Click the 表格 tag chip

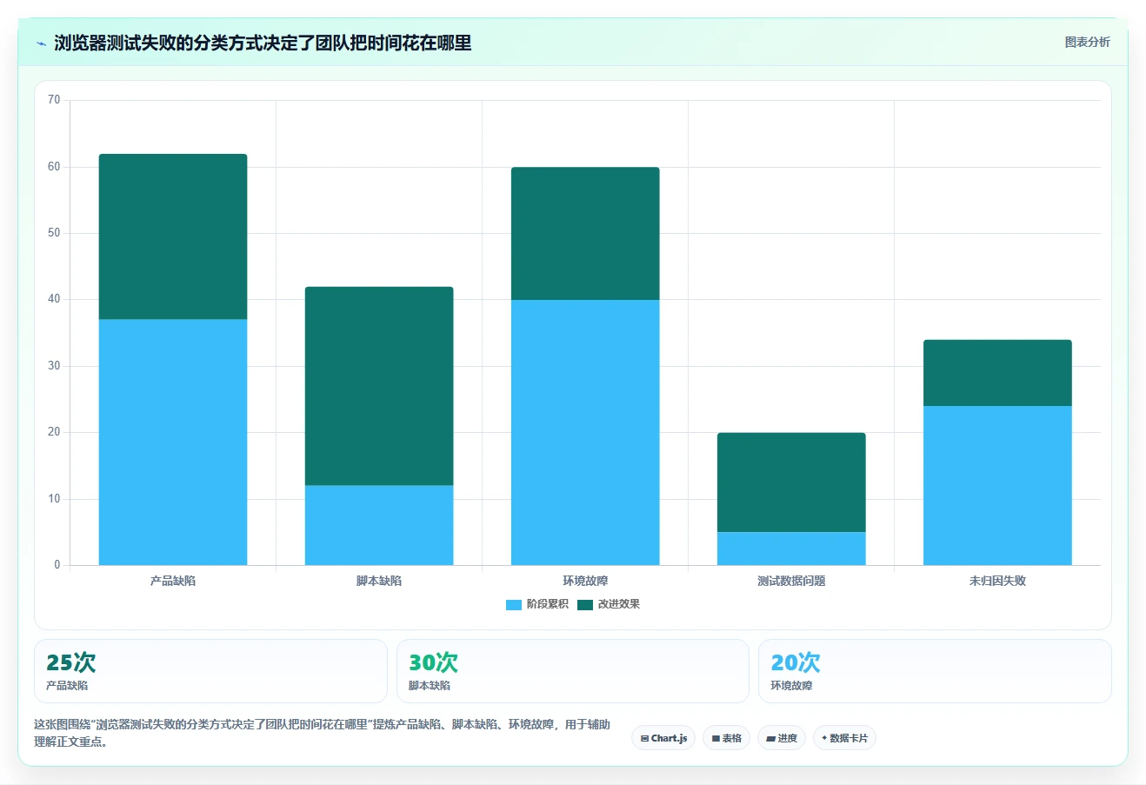(726, 738)
